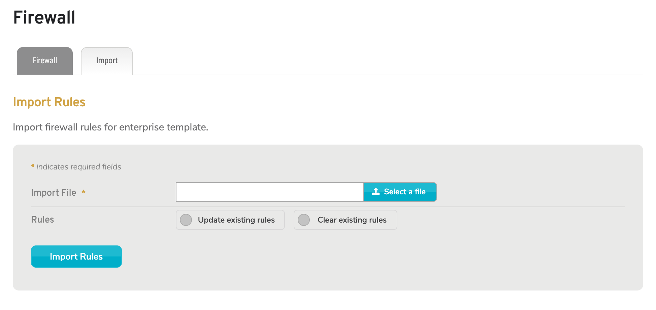The height and width of the screenshot is (310, 656).
Task: Select a file to import firewall rules
Action: click(400, 192)
